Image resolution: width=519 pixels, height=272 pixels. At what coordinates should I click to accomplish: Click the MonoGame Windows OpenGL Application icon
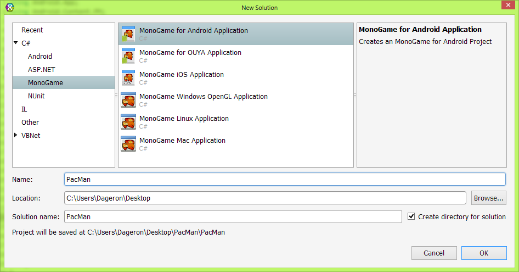click(x=128, y=100)
